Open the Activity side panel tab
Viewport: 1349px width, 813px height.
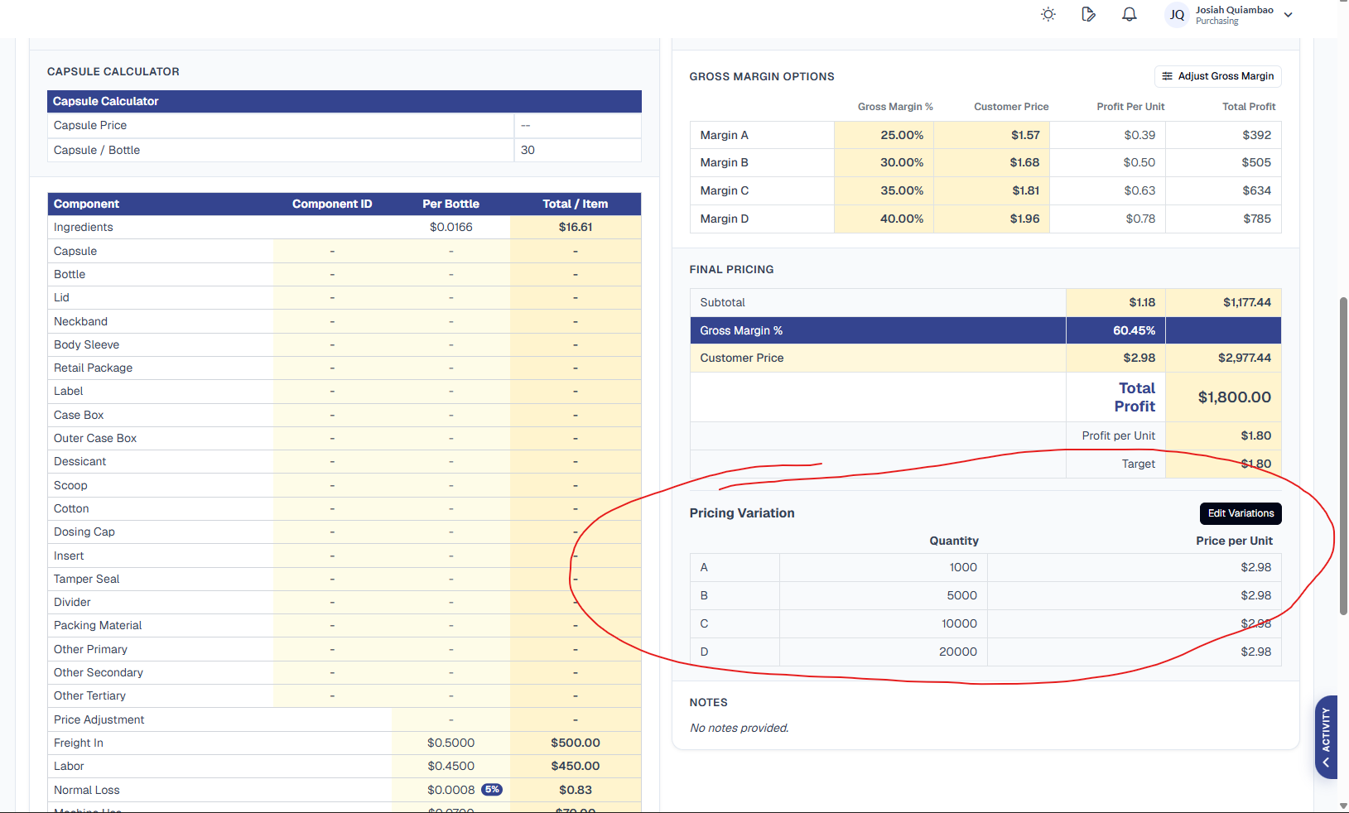click(x=1327, y=737)
